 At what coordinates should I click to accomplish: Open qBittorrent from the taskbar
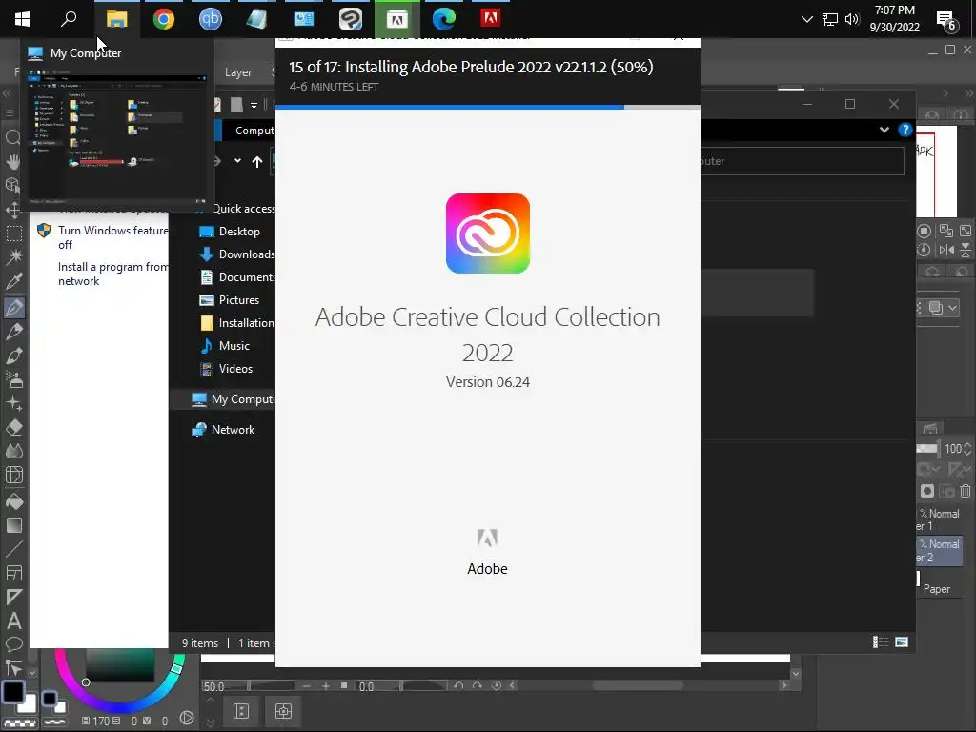click(x=211, y=19)
